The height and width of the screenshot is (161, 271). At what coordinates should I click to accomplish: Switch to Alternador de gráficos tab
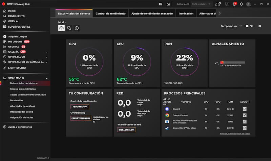[207, 14]
